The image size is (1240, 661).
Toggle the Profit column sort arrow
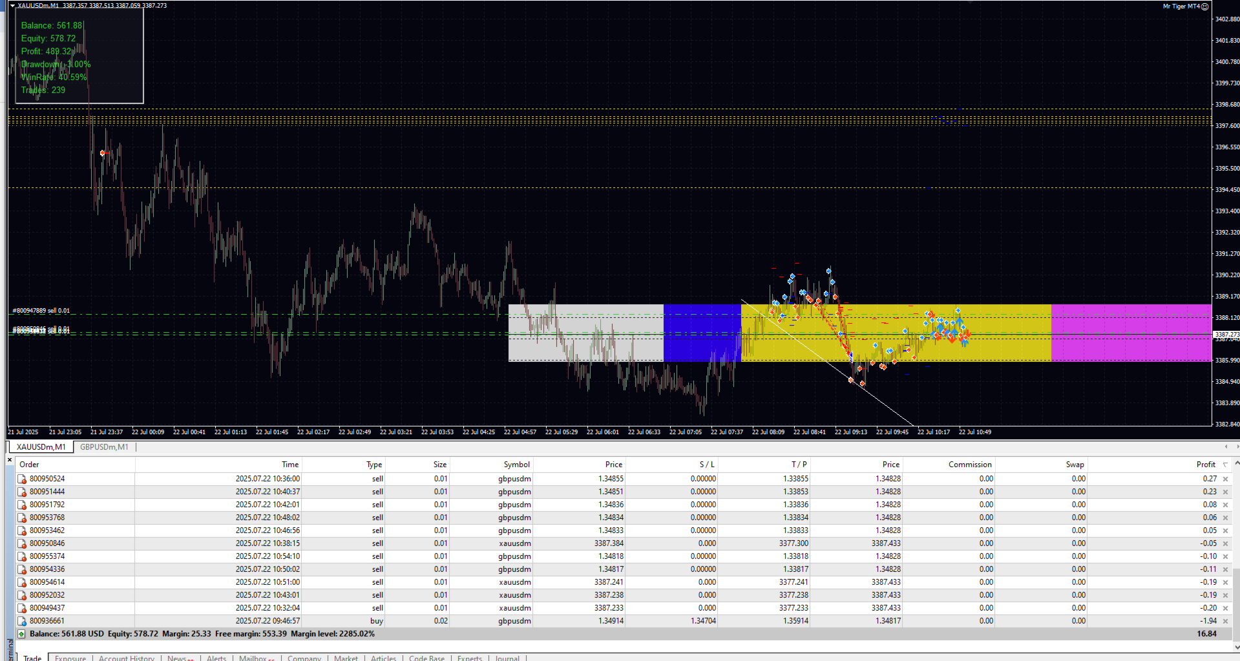pos(1225,465)
